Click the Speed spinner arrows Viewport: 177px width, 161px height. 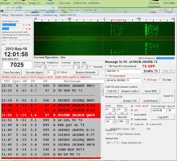click(78, 67)
